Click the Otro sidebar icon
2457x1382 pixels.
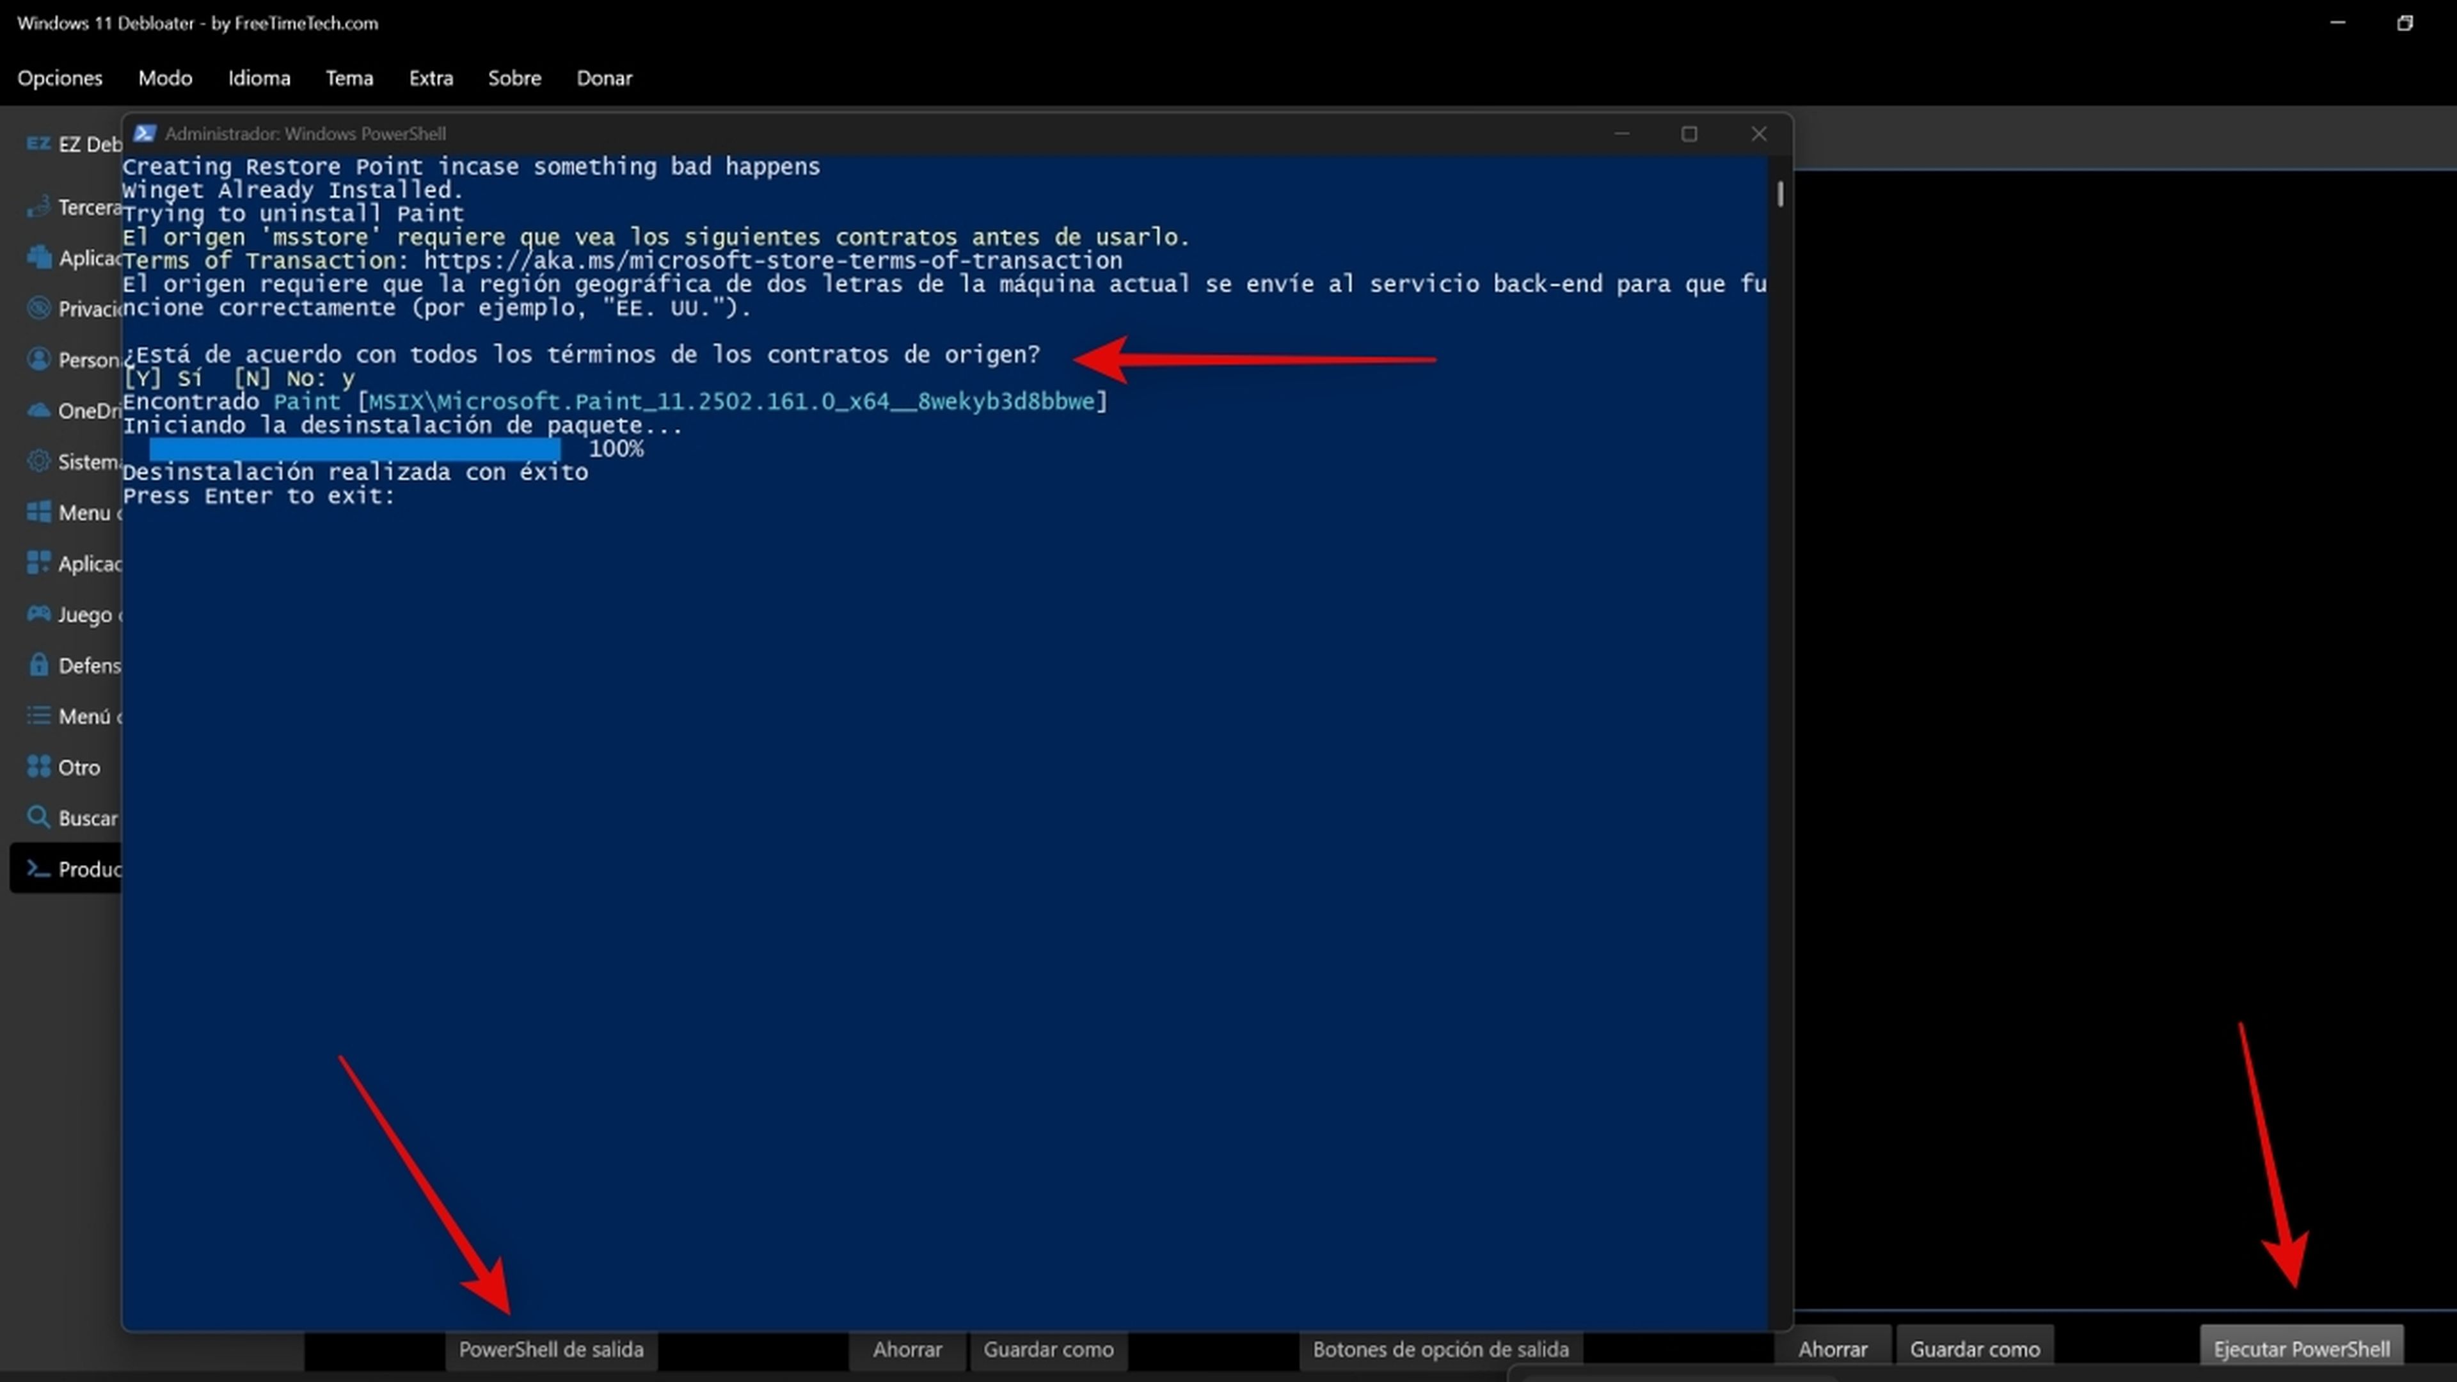coord(38,767)
